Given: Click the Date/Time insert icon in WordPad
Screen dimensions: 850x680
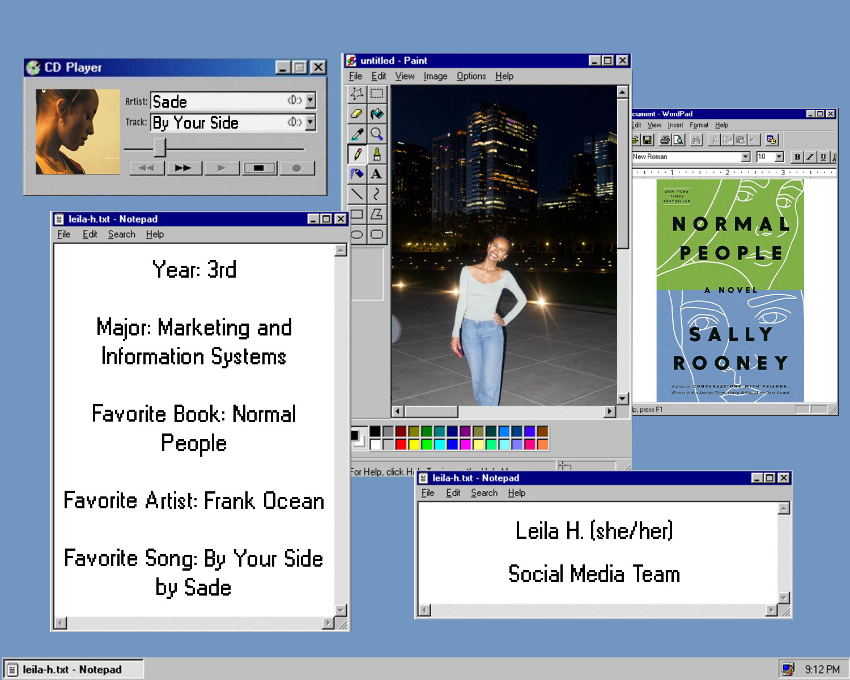Looking at the screenshot, I should (x=772, y=139).
